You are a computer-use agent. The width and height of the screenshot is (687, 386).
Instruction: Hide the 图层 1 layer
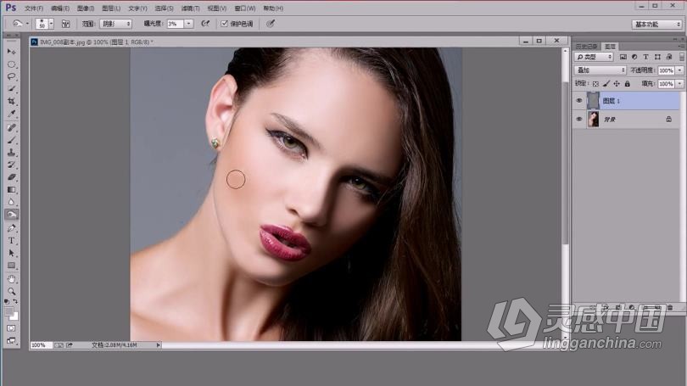point(578,101)
